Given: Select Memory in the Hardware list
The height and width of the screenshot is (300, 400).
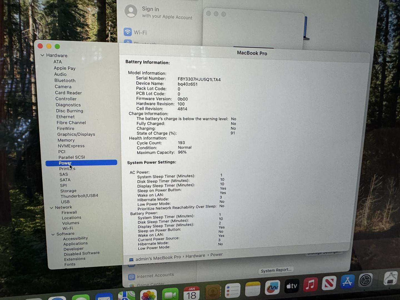Looking at the screenshot, I should (66, 140).
